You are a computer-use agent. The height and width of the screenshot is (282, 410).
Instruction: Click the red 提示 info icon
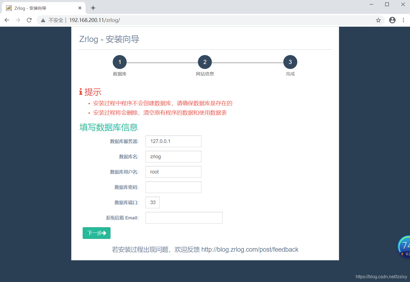pos(81,92)
